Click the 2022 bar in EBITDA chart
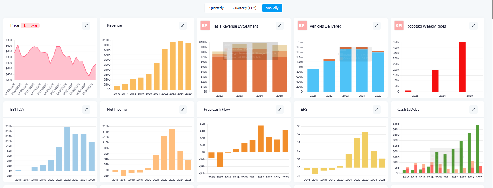This screenshot has width=493, height=188. (67, 149)
